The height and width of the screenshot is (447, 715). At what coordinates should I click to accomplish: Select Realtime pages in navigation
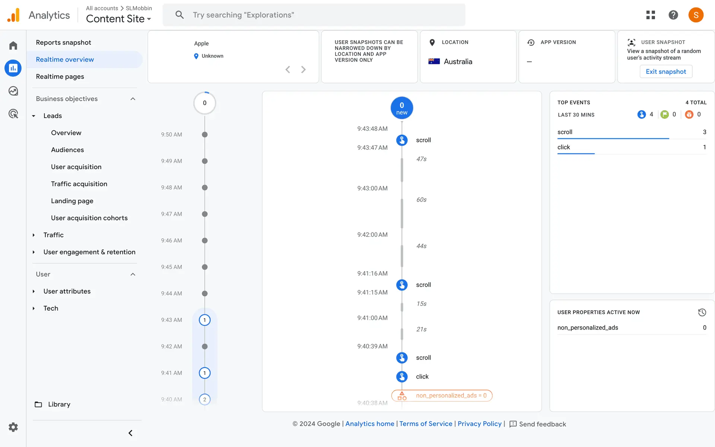(x=60, y=76)
